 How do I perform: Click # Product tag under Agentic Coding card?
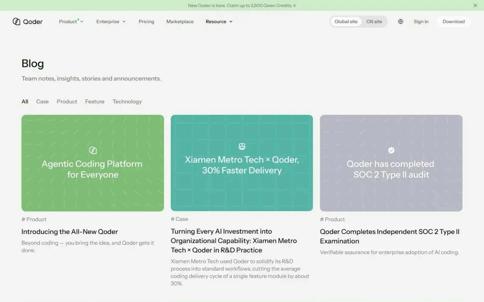point(34,219)
